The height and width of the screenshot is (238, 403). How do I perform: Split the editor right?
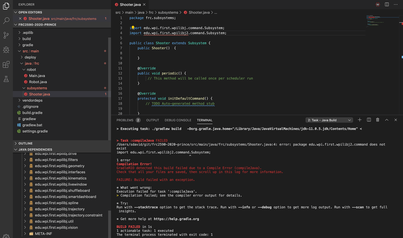pyautogui.click(x=387, y=4)
